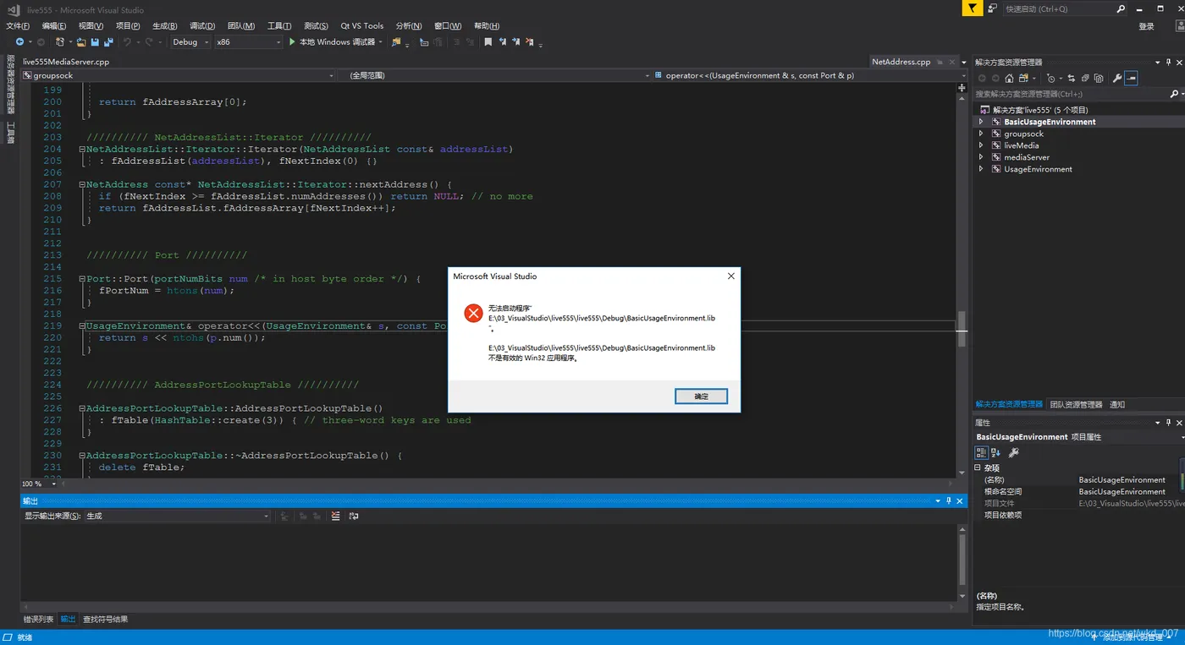Click the pending changes filter clock icon
Image resolution: width=1185 pixels, height=645 pixels.
[1050, 78]
